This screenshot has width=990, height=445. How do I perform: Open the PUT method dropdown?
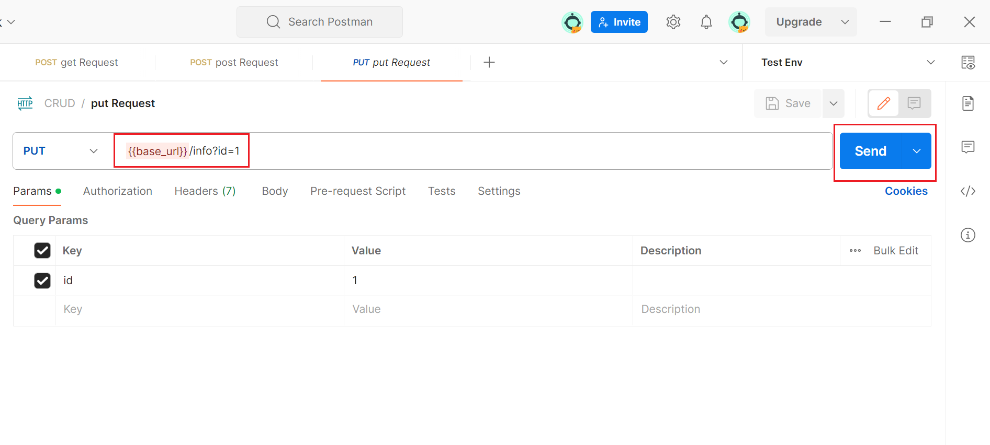point(61,151)
